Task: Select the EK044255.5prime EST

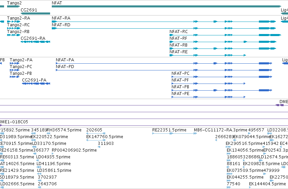Action: tap(229, 181)
